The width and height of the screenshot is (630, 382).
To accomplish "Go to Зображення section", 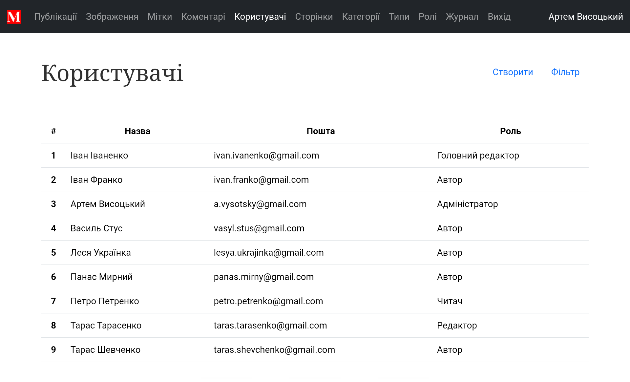I will tap(112, 17).
